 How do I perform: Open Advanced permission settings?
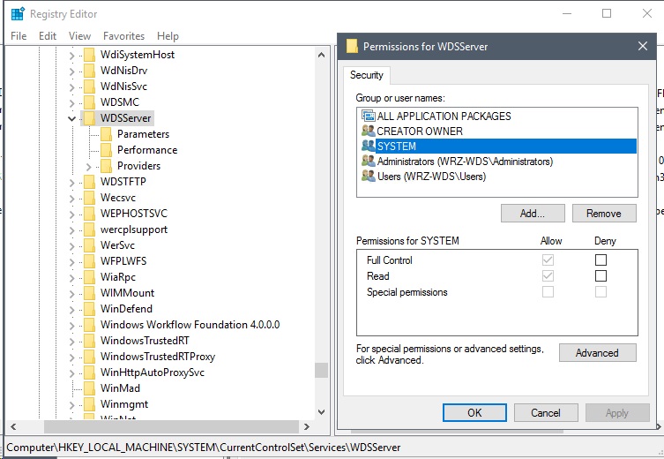(x=598, y=352)
